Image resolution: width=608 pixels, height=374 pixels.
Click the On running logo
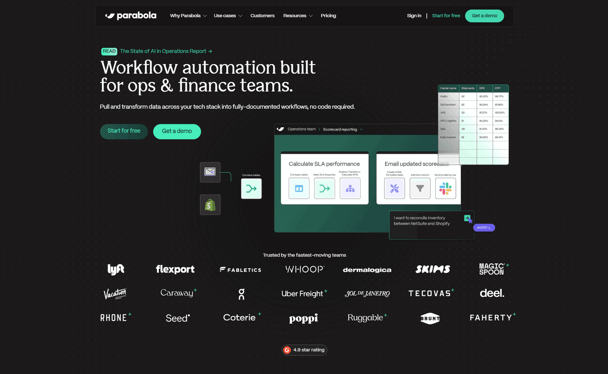point(242,294)
